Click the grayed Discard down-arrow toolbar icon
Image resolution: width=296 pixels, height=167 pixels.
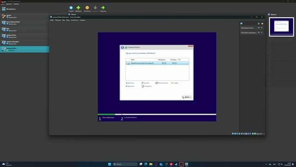(x=95, y=8)
